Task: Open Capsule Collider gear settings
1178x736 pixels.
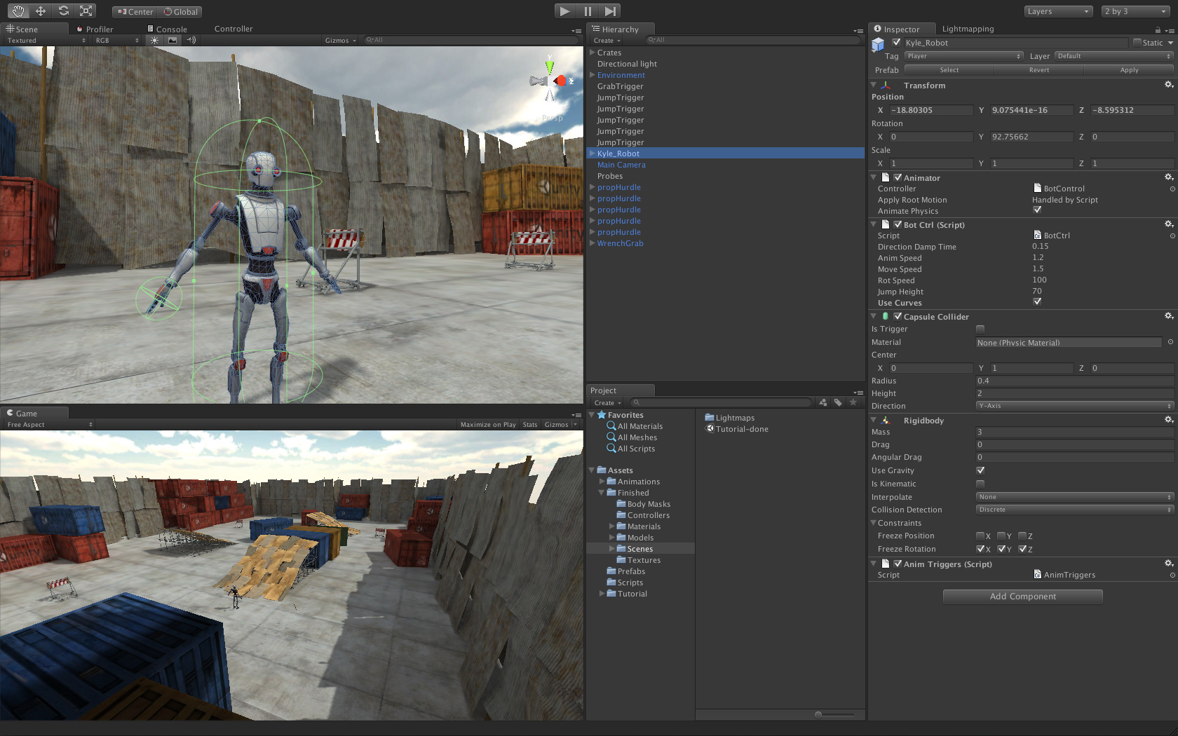Action: [1168, 316]
